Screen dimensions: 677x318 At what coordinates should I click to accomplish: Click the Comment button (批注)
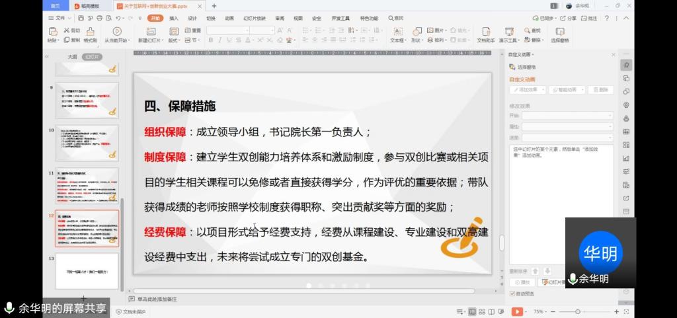588,18
